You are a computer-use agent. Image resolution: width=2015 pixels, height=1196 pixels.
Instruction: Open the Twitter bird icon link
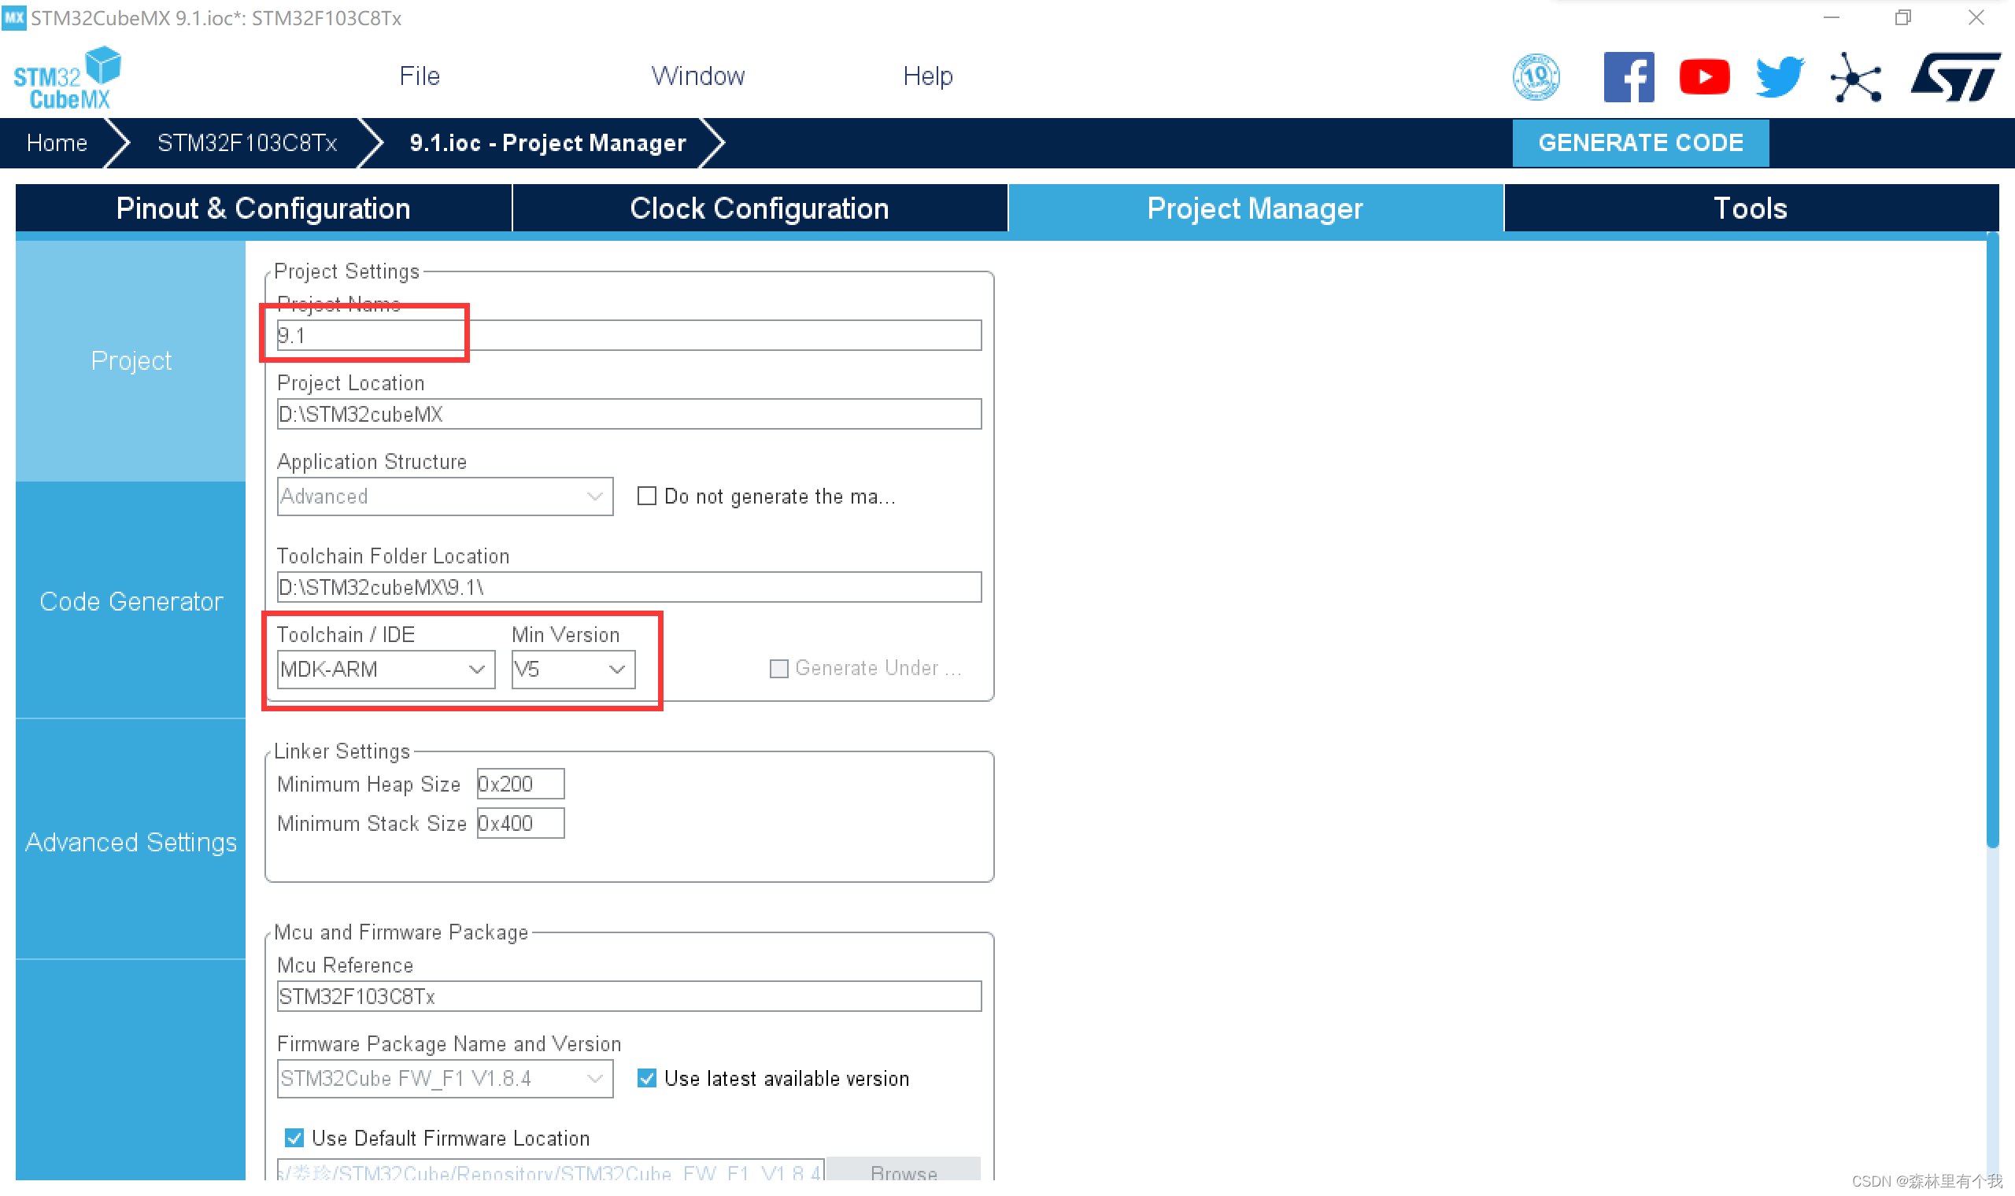tap(1779, 77)
